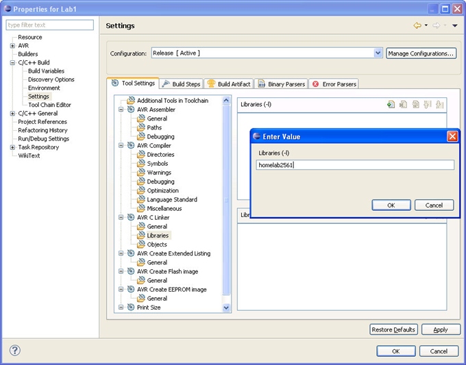Collapse the AVR Compiler tool node

[x=121, y=145]
